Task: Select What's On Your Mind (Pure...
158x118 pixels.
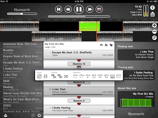Action: (22, 100)
